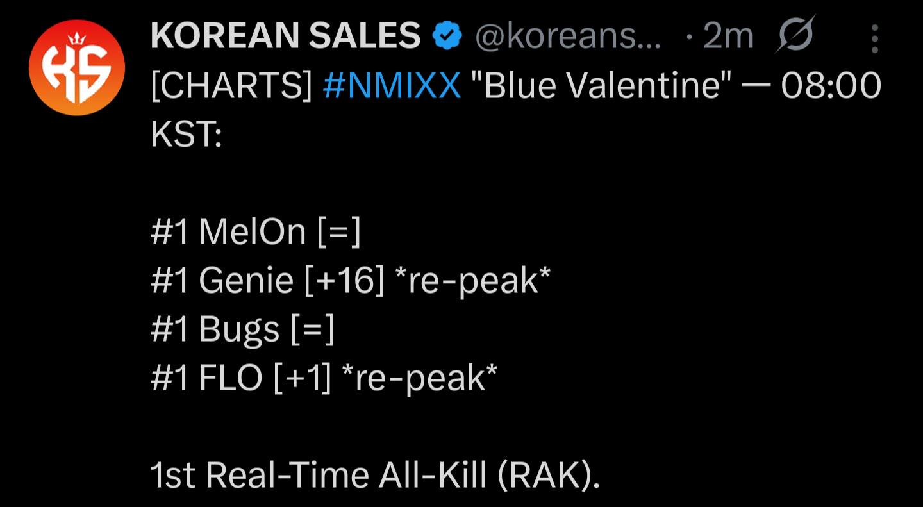The width and height of the screenshot is (923, 507).
Task: Click the 08:00 time text
Action: point(831,86)
